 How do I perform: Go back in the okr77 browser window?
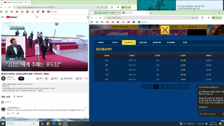[92, 18]
